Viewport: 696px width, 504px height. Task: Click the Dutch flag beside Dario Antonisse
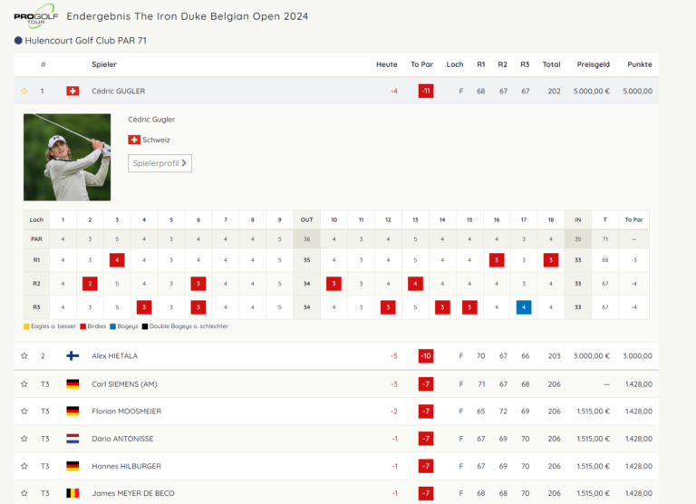tap(72, 439)
